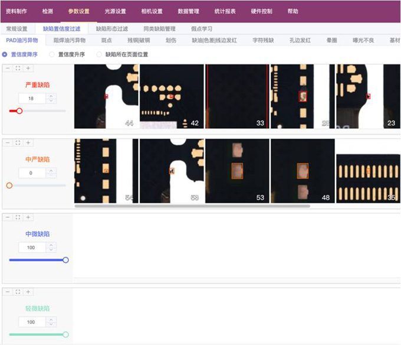This screenshot has width=401, height=345.
Task: Increase the 严重缺陷 value with up arrow
Action: coord(51,96)
